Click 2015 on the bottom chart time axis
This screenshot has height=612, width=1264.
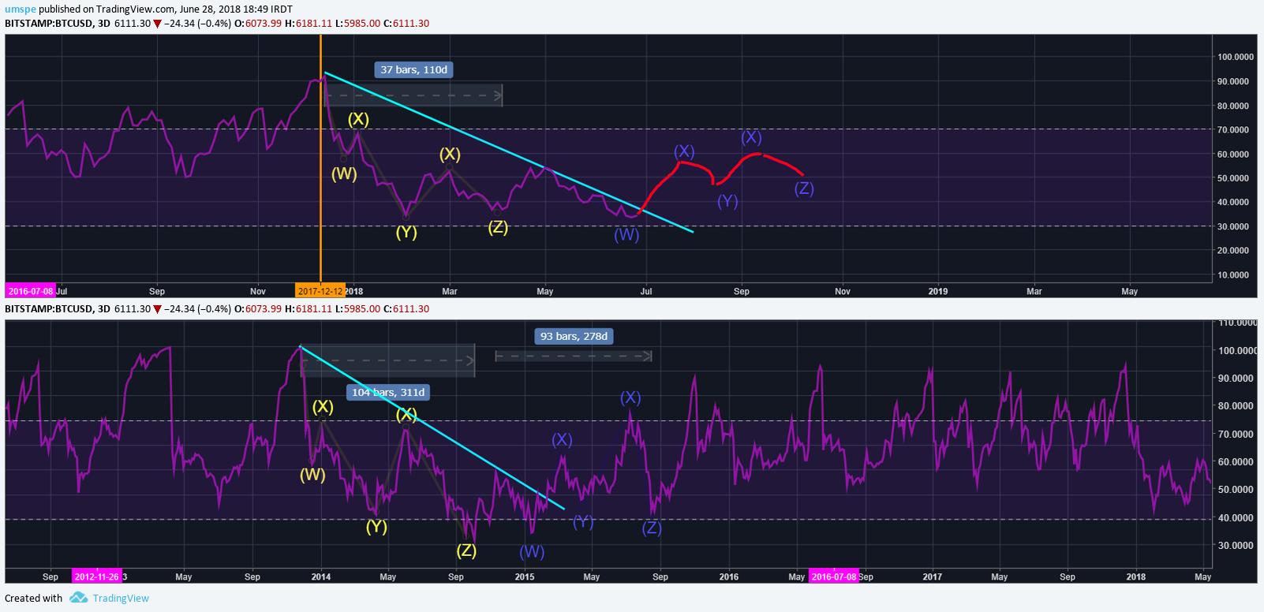(525, 577)
